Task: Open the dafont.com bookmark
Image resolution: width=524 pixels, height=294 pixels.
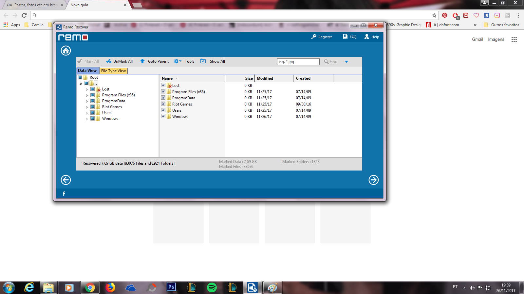Action: [442, 25]
